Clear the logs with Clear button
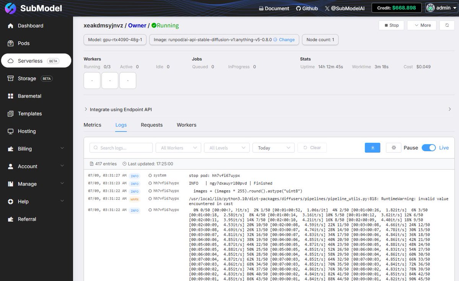 click(312, 148)
